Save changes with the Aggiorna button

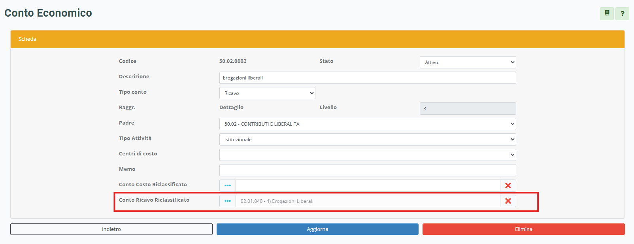pos(317,229)
